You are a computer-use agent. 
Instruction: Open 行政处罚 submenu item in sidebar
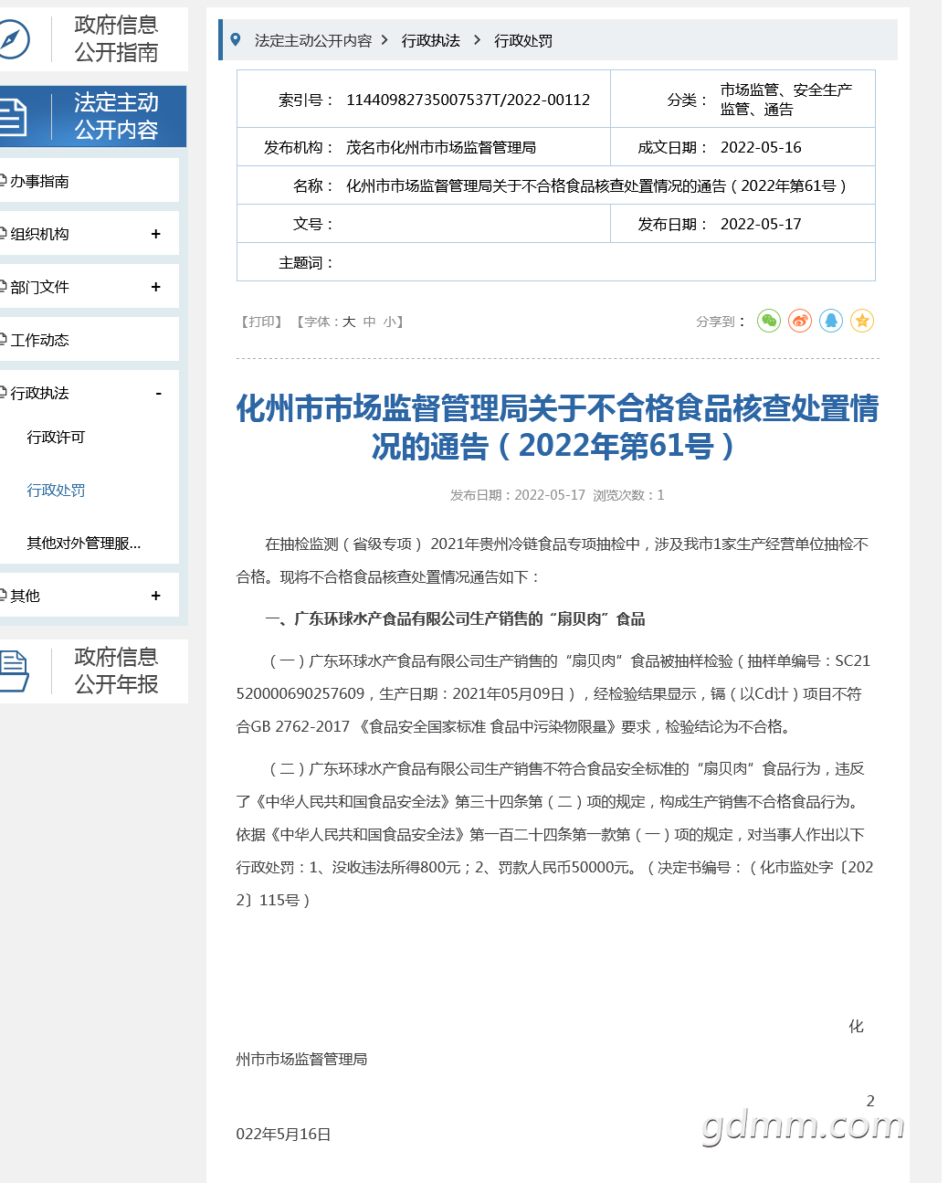[x=56, y=490]
